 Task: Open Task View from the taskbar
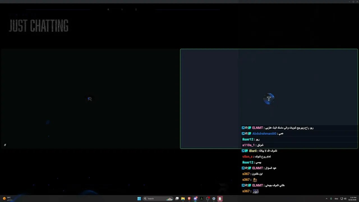tap(177, 199)
